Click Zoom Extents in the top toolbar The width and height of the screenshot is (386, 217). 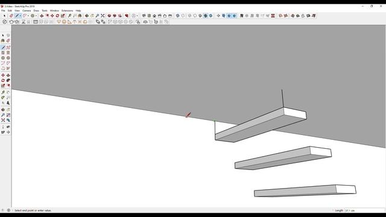click(103, 16)
